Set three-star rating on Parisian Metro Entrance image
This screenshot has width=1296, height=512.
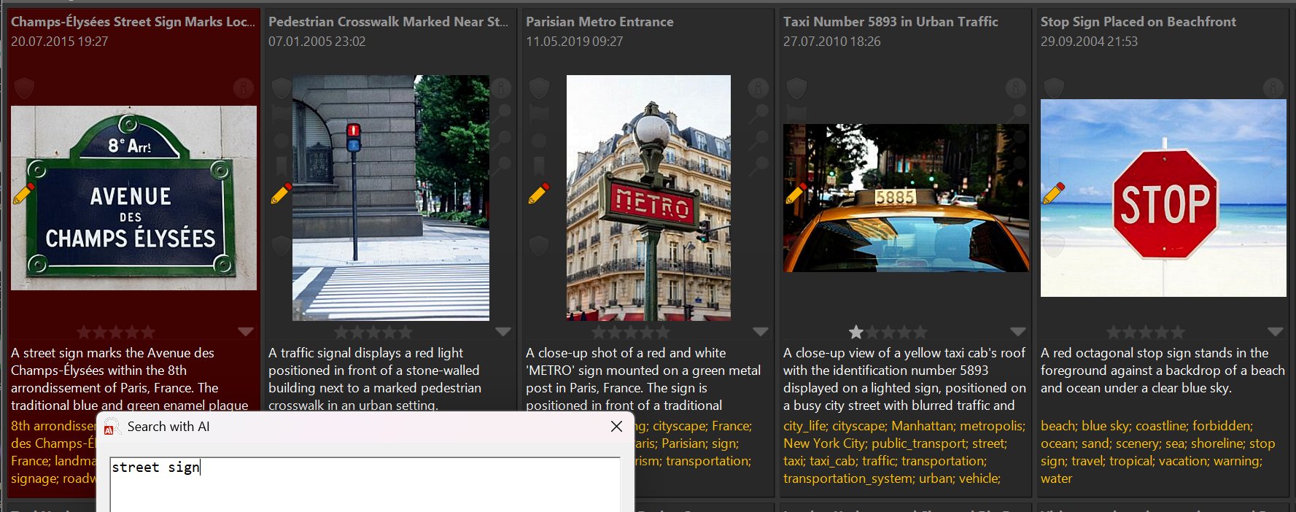(631, 333)
